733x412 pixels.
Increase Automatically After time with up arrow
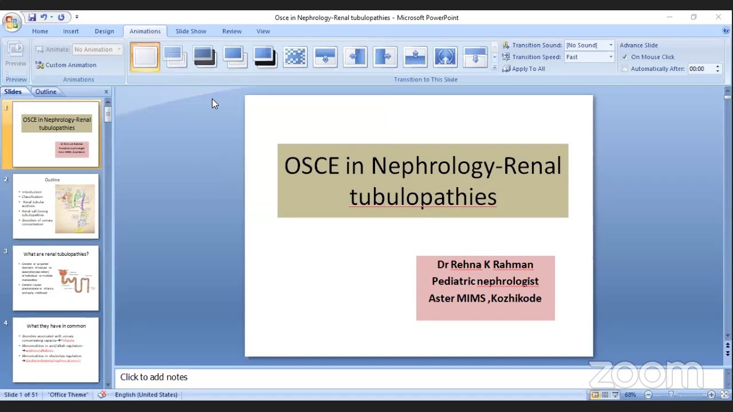pyautogui.click(x=718, y=66)
